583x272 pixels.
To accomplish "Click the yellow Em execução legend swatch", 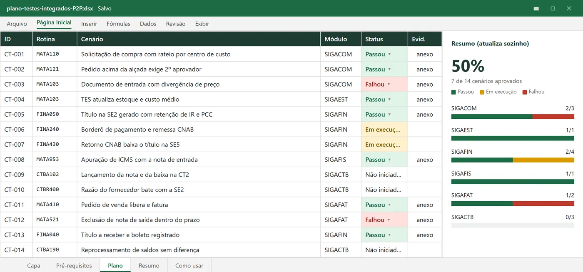I will point(482,92).
